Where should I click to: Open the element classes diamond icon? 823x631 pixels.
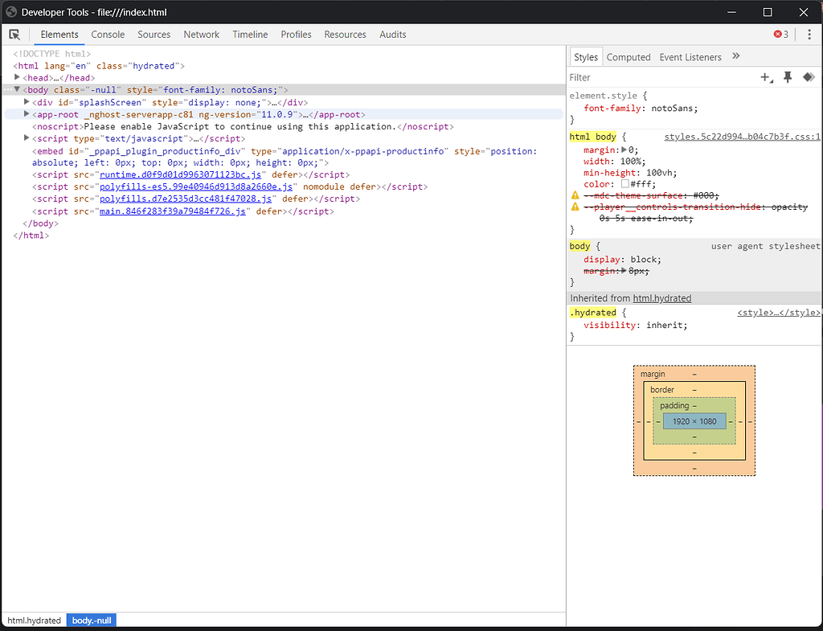coord(809,76)
